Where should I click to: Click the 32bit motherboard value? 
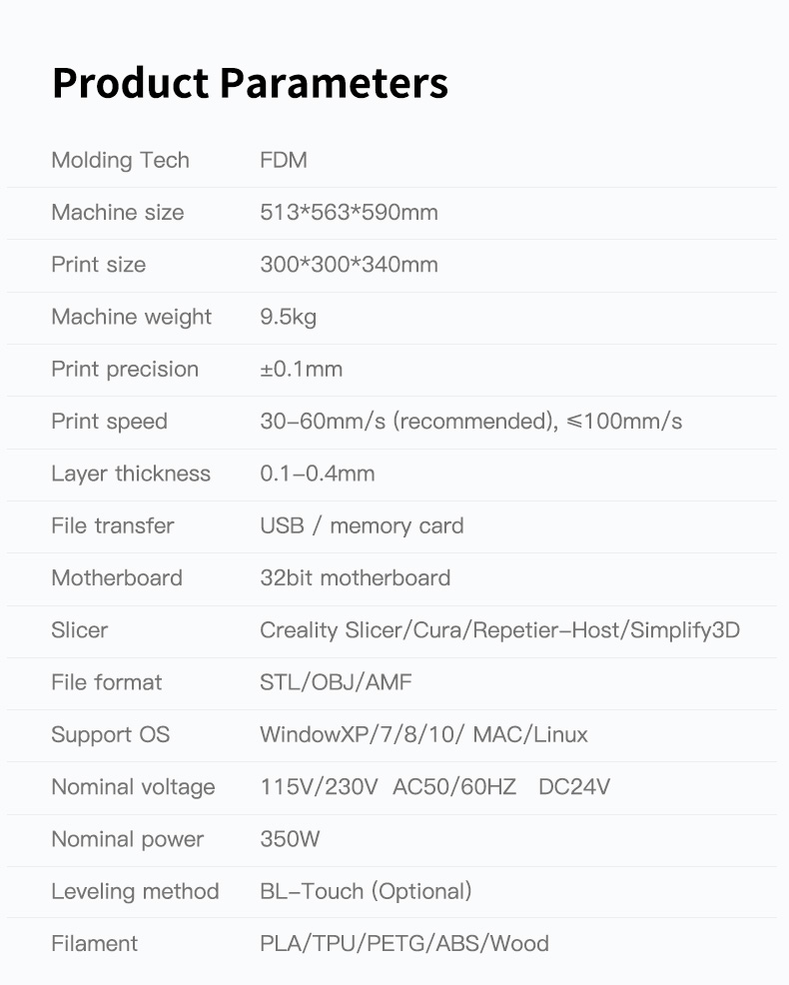[x=355, y=578]
